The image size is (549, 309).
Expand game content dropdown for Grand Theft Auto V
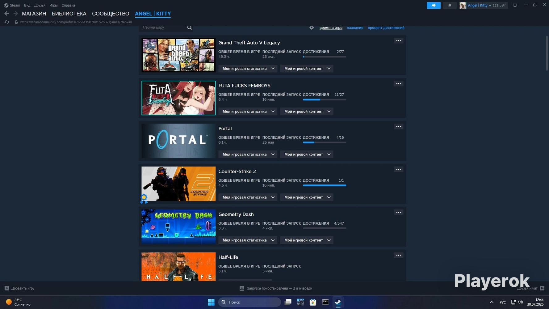pyautogui.click(x=307, y=69)
